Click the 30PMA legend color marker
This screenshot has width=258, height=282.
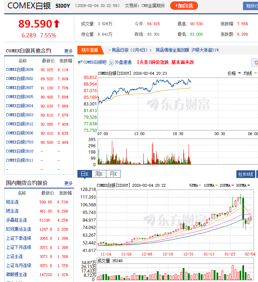(249, 185)
